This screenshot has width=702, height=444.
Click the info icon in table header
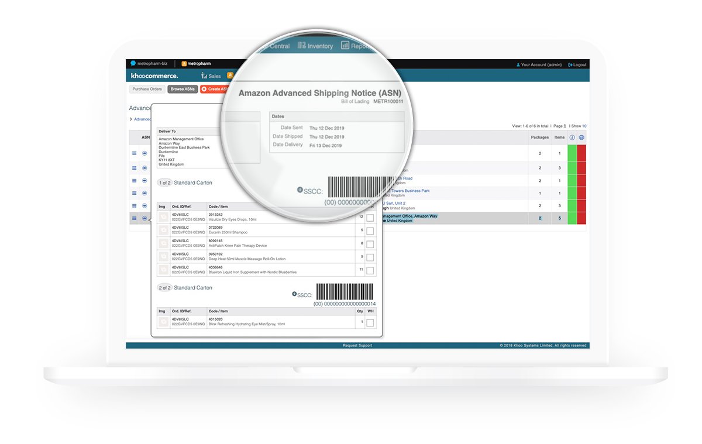(572, 137)
